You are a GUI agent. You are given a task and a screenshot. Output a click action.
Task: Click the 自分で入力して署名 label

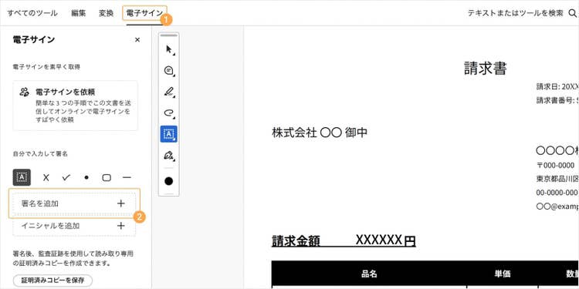[40, 154]
